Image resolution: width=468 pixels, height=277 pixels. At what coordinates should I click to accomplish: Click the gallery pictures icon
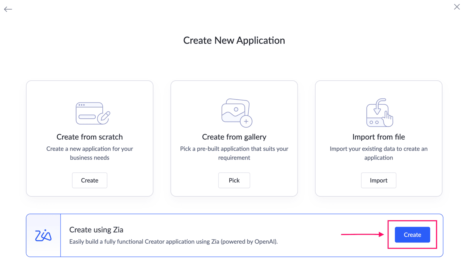[237, 113]
